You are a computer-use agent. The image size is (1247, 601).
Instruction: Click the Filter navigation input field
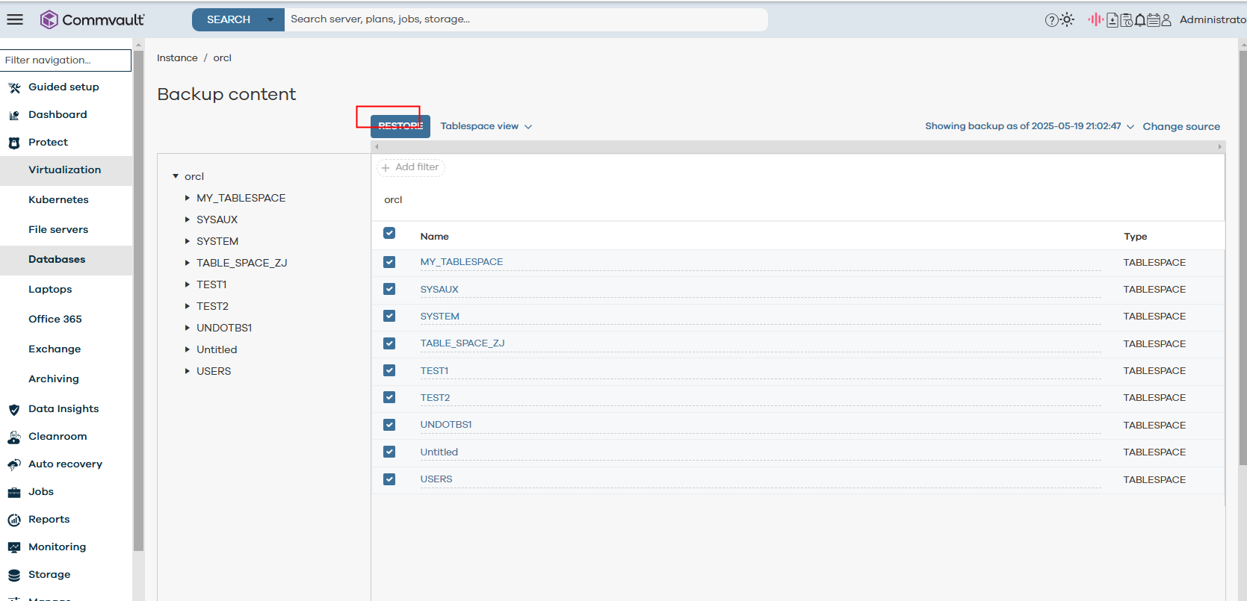(66, 60)
